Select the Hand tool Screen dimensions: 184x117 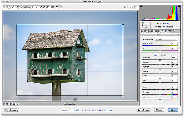[8, 7]
